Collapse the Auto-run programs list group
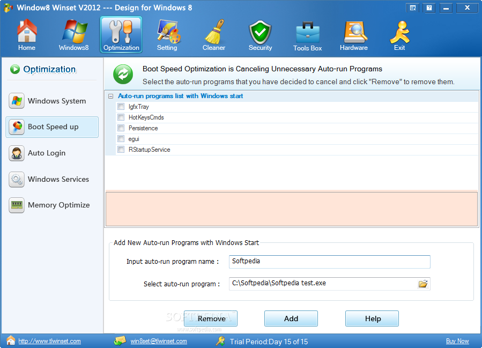482x348 pixels. pos(110,96)
